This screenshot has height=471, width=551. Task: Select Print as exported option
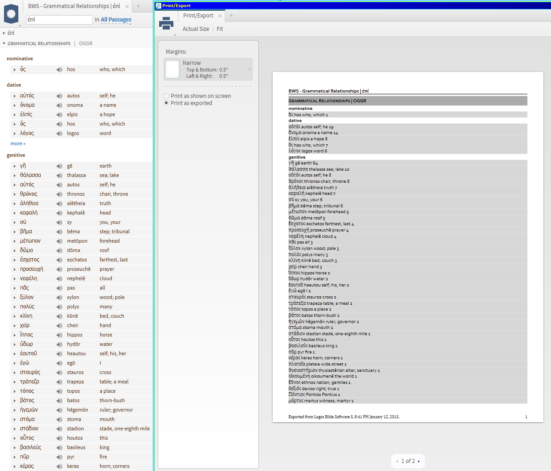coord(166,103)
